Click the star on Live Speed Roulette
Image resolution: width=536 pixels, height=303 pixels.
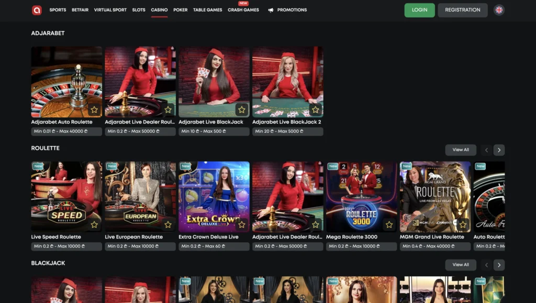94,225
